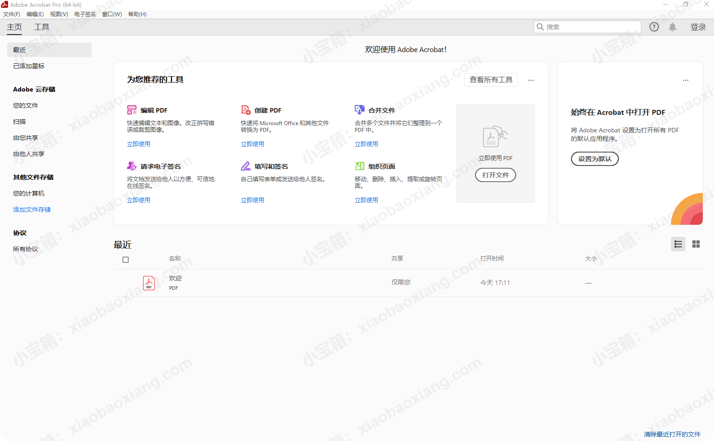Click the Edit PDF (编辑 PDF) icon

(x=131, y=110)
